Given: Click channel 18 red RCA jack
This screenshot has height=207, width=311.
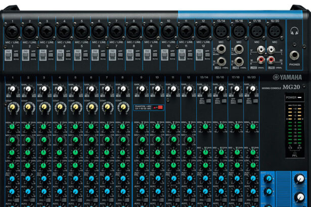Looking at the screenshot, I should point(261,60).
